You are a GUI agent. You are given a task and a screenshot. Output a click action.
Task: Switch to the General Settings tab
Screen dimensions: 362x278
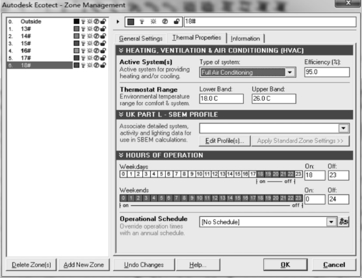(x=141, y=38)
